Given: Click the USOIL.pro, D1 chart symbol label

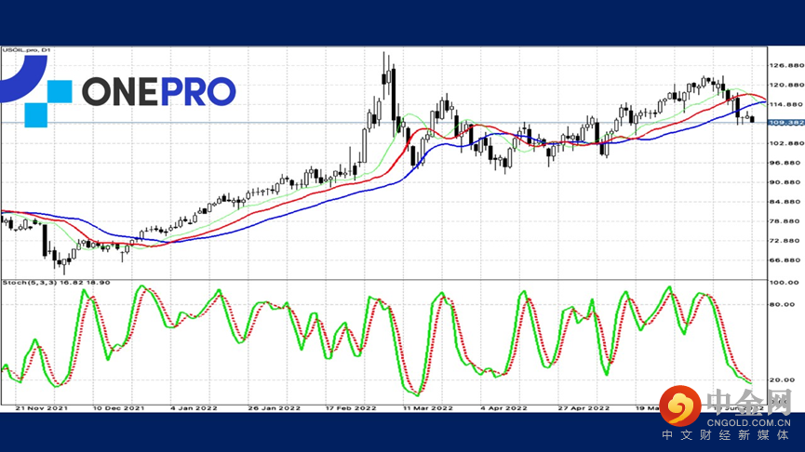Looking at the screenshot, I should coord(26,50).
